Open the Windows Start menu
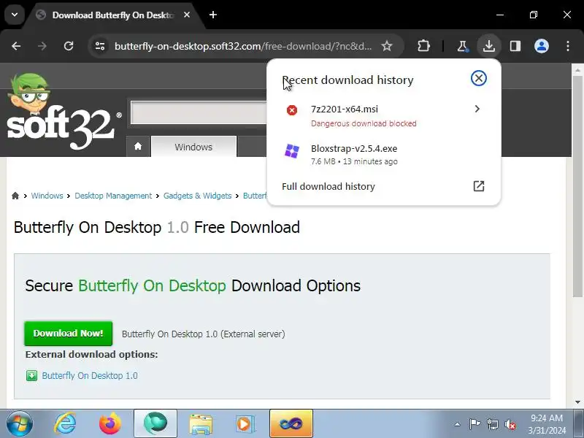 point(19,424)
